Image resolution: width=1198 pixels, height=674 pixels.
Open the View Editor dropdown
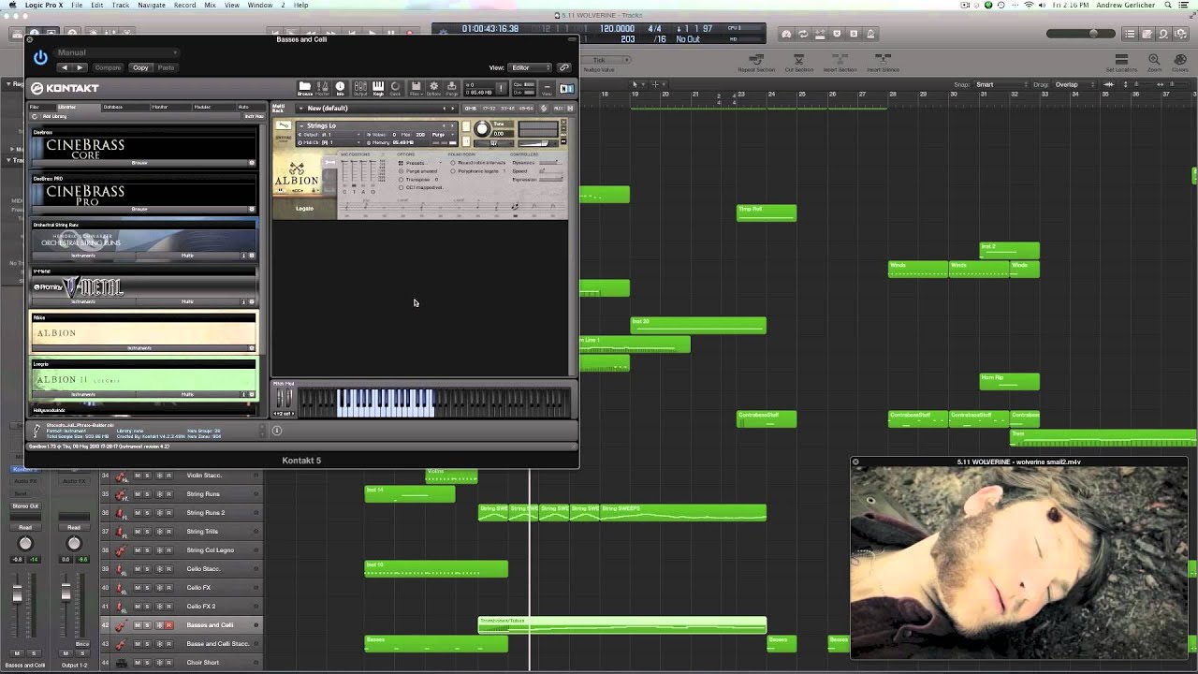click(x=530, y=67)
